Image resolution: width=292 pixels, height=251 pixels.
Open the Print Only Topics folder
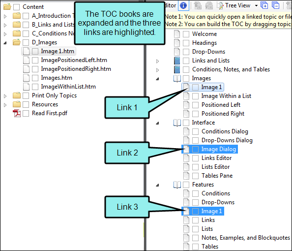(x=54, y=95)
